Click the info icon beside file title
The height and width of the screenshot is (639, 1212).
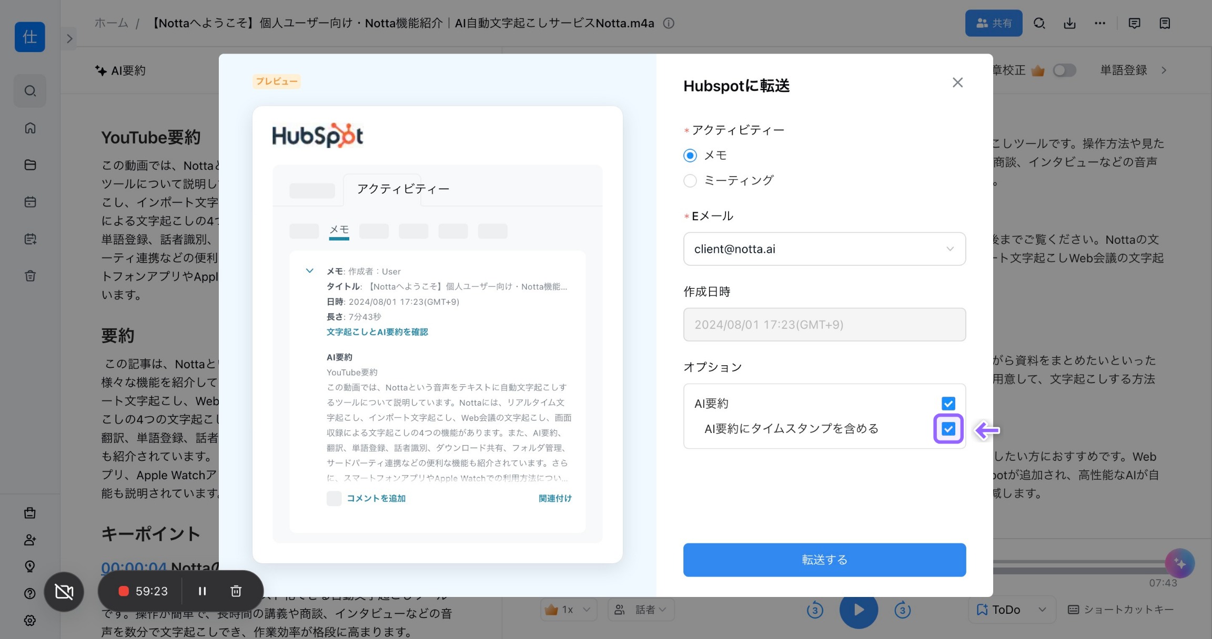click(x=669, y=23)
